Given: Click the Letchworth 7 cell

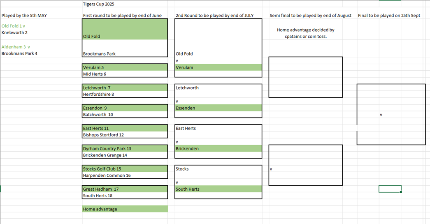Looking at the screenshot, I should pos(125,88).
